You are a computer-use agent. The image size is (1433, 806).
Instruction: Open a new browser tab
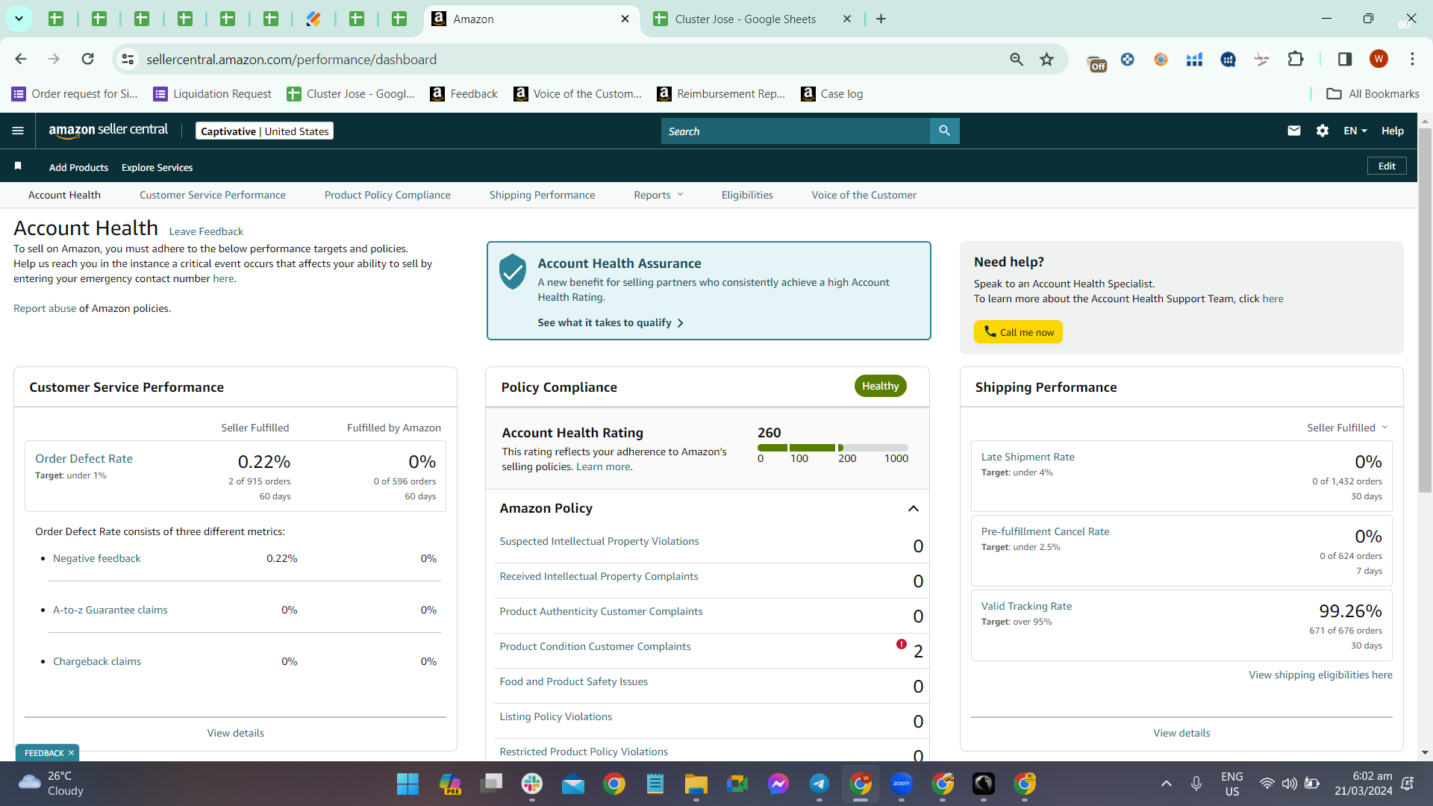[881, 19]
